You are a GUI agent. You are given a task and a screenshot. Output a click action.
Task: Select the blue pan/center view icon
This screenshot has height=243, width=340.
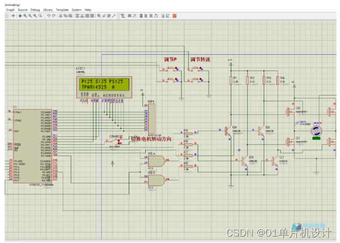click(x=20, y=16)
